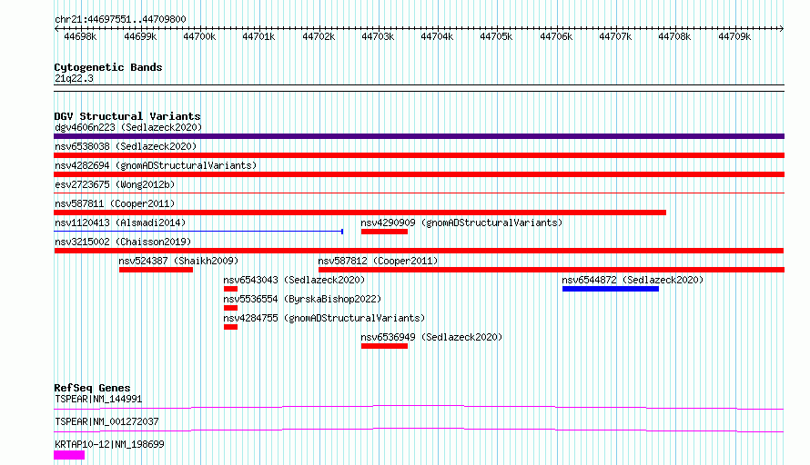Image resolution: width=810 pixels, height=465 pixels.
Task: Click the 44703k ruler tick label
Action: (378, 36)
